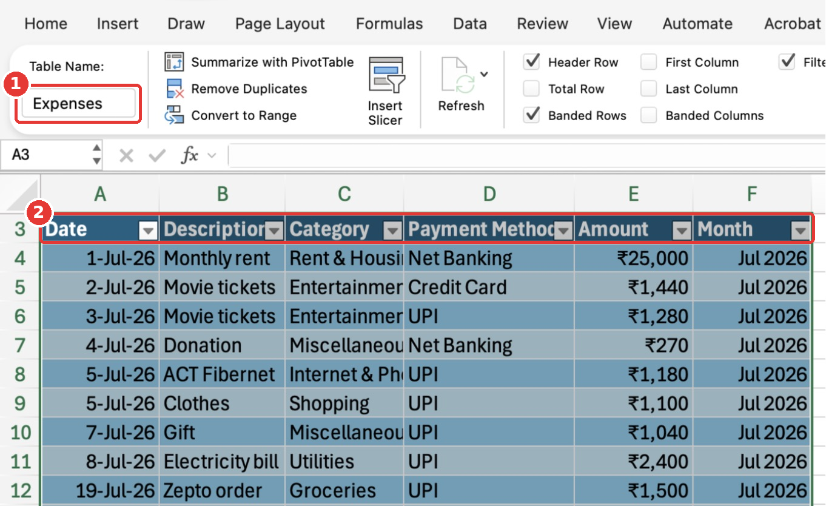Click the Name Box showing A3
Viewport: 826px width, 506px height.
pos(46,155)
